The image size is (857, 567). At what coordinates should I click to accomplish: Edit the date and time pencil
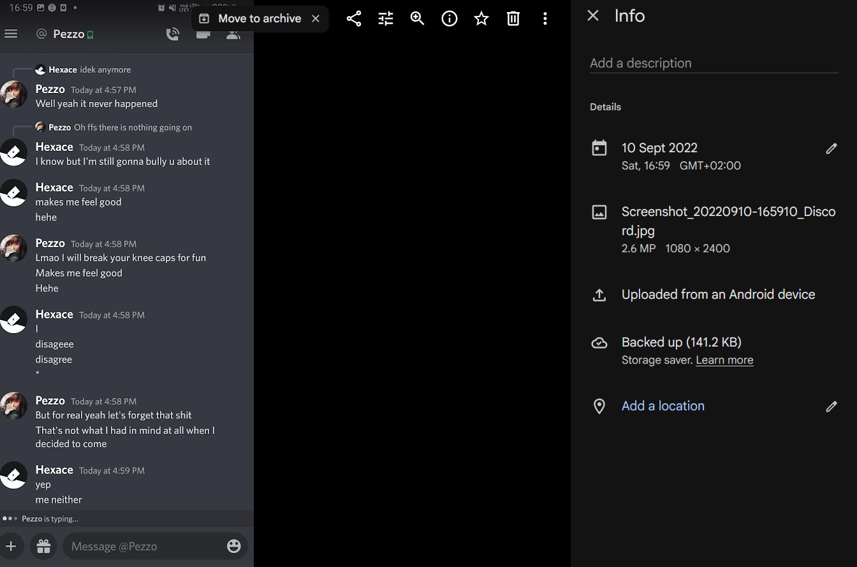(831, 148)
